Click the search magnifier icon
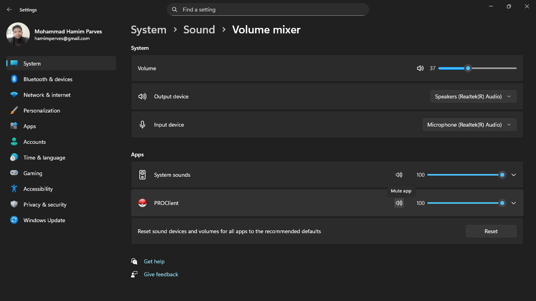536x301 pixels. pyautogui.click(x=175, y=10)
